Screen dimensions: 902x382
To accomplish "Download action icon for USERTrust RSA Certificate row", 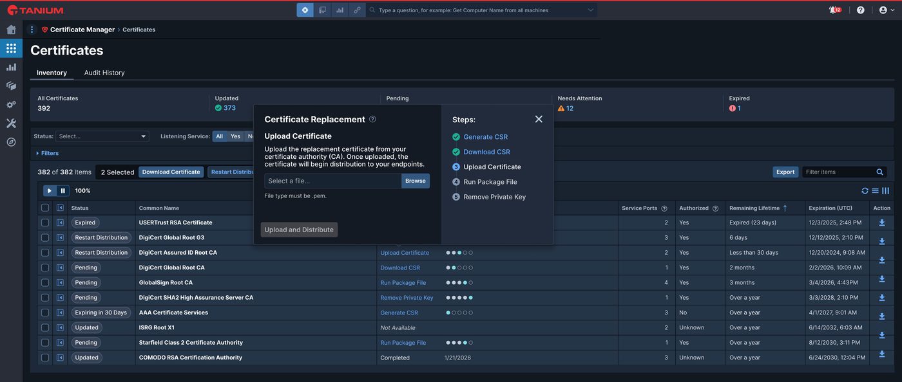I will pos(882,223).
